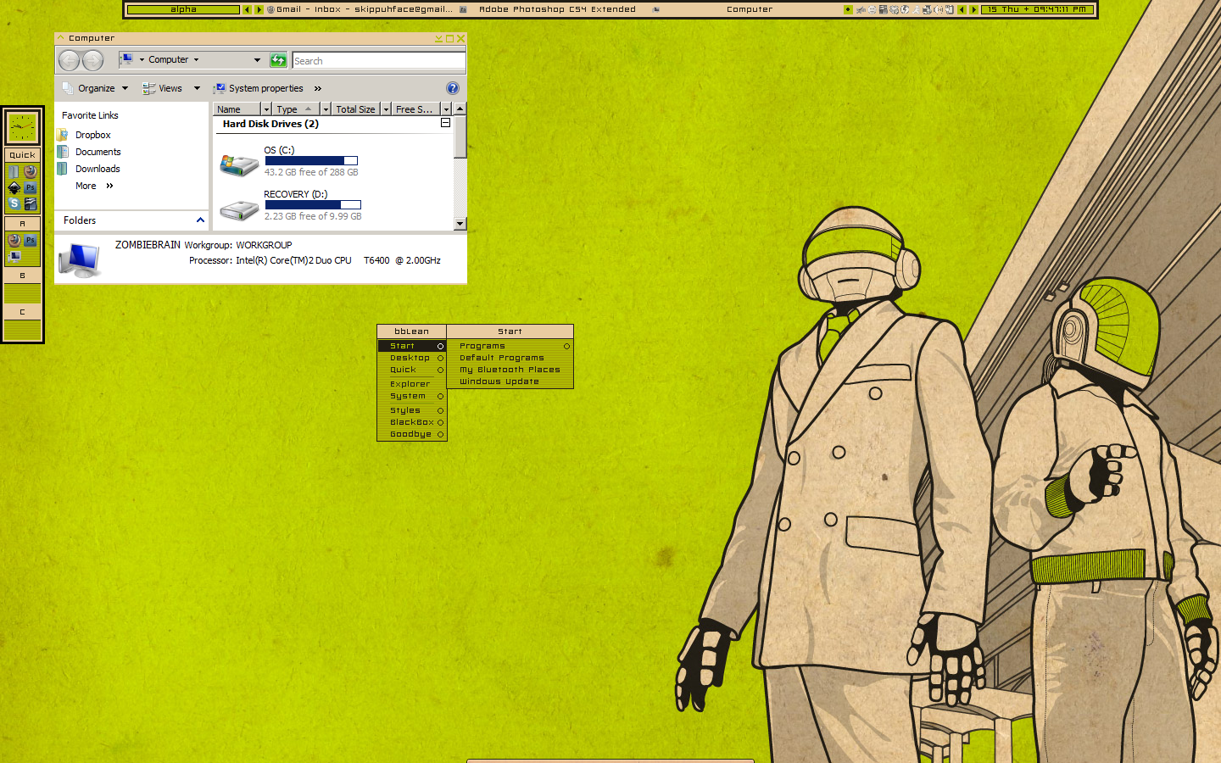Click the previous workspace arrow near alpha
Viewport: 1221px width, 763px height.
point(247,9)
